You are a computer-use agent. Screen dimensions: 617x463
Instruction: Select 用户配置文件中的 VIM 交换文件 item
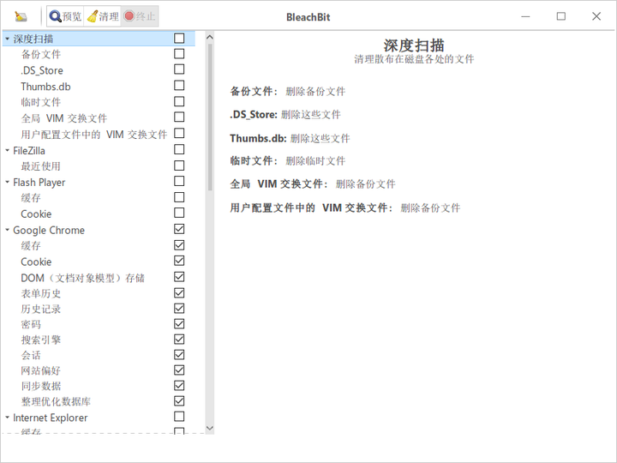click(94, 135)
